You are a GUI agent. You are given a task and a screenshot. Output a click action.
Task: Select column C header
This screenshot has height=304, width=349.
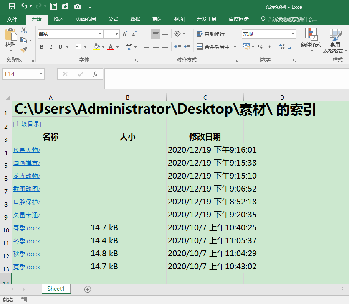click(x=205, y=97)
